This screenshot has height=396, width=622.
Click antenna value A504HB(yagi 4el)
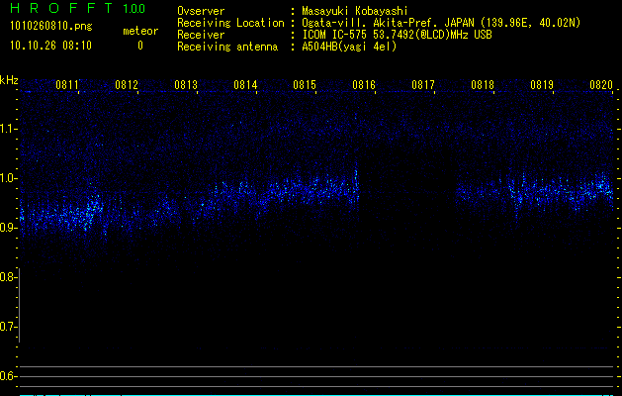click(x=349, y=47)
